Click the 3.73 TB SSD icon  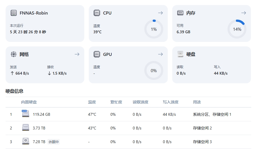pos(25,128)
